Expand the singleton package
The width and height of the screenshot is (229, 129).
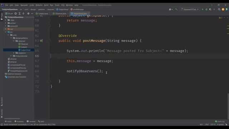pos(14,53)
